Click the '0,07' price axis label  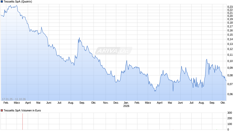(x=230, y=84)
